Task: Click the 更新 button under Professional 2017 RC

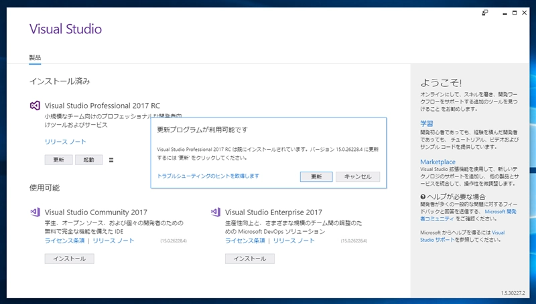Action: click(58, 160)
